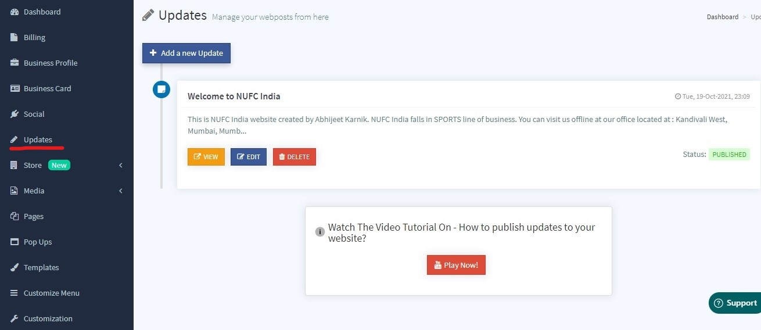Screen dimensions: 761x330
Task: Delete the Welcome to NUFC India post
Action: click(x=295, y=157)
